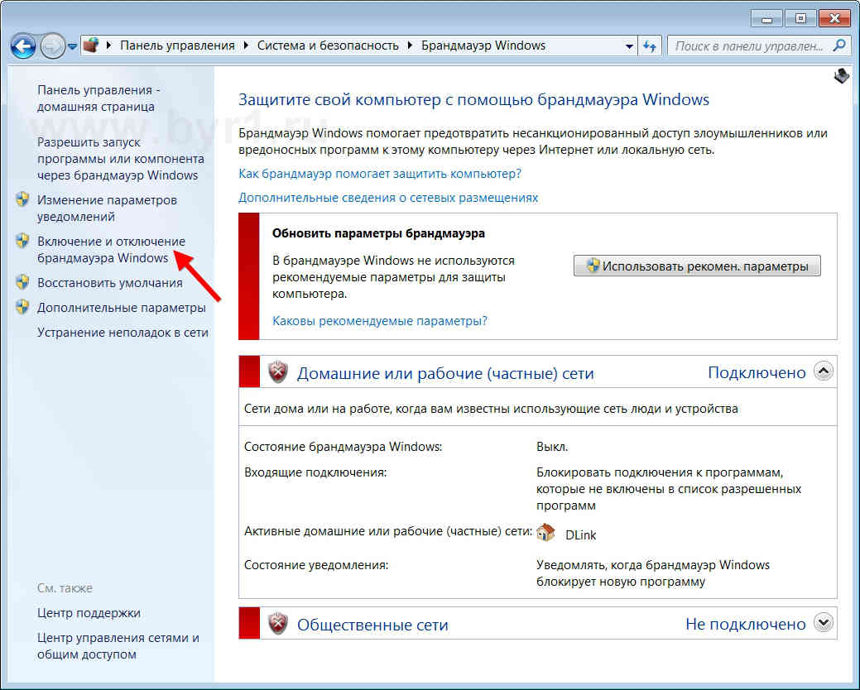Click the Состояние брандмауэра Windows: label
860x690 pixels.
point(343,447)
